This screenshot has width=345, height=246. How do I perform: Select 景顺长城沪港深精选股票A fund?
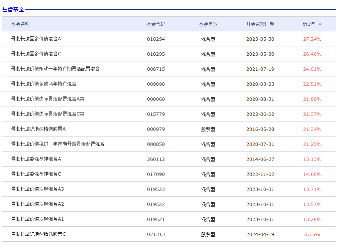tap(38, 129)
